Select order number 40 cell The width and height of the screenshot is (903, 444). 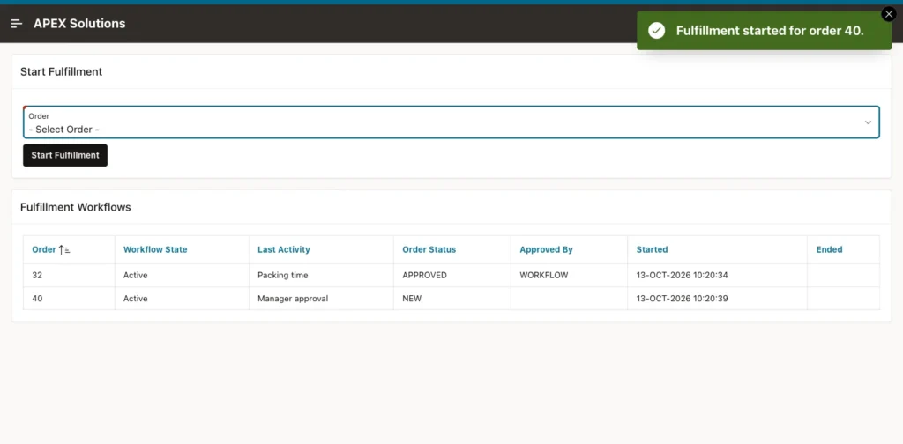[x=69, y=299]
